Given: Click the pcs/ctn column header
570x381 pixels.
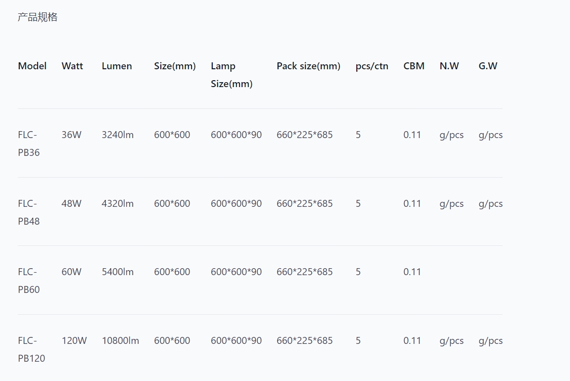Looking at the screenshot, I should 372,66.
